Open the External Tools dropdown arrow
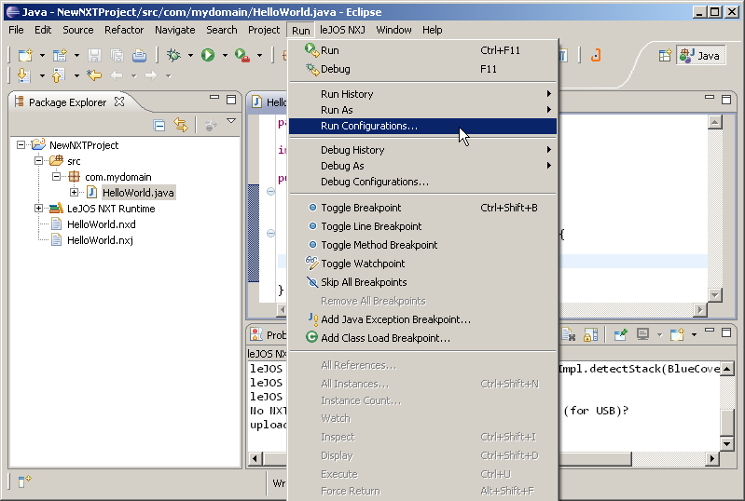745x501 pixels. tap(259, 56)
